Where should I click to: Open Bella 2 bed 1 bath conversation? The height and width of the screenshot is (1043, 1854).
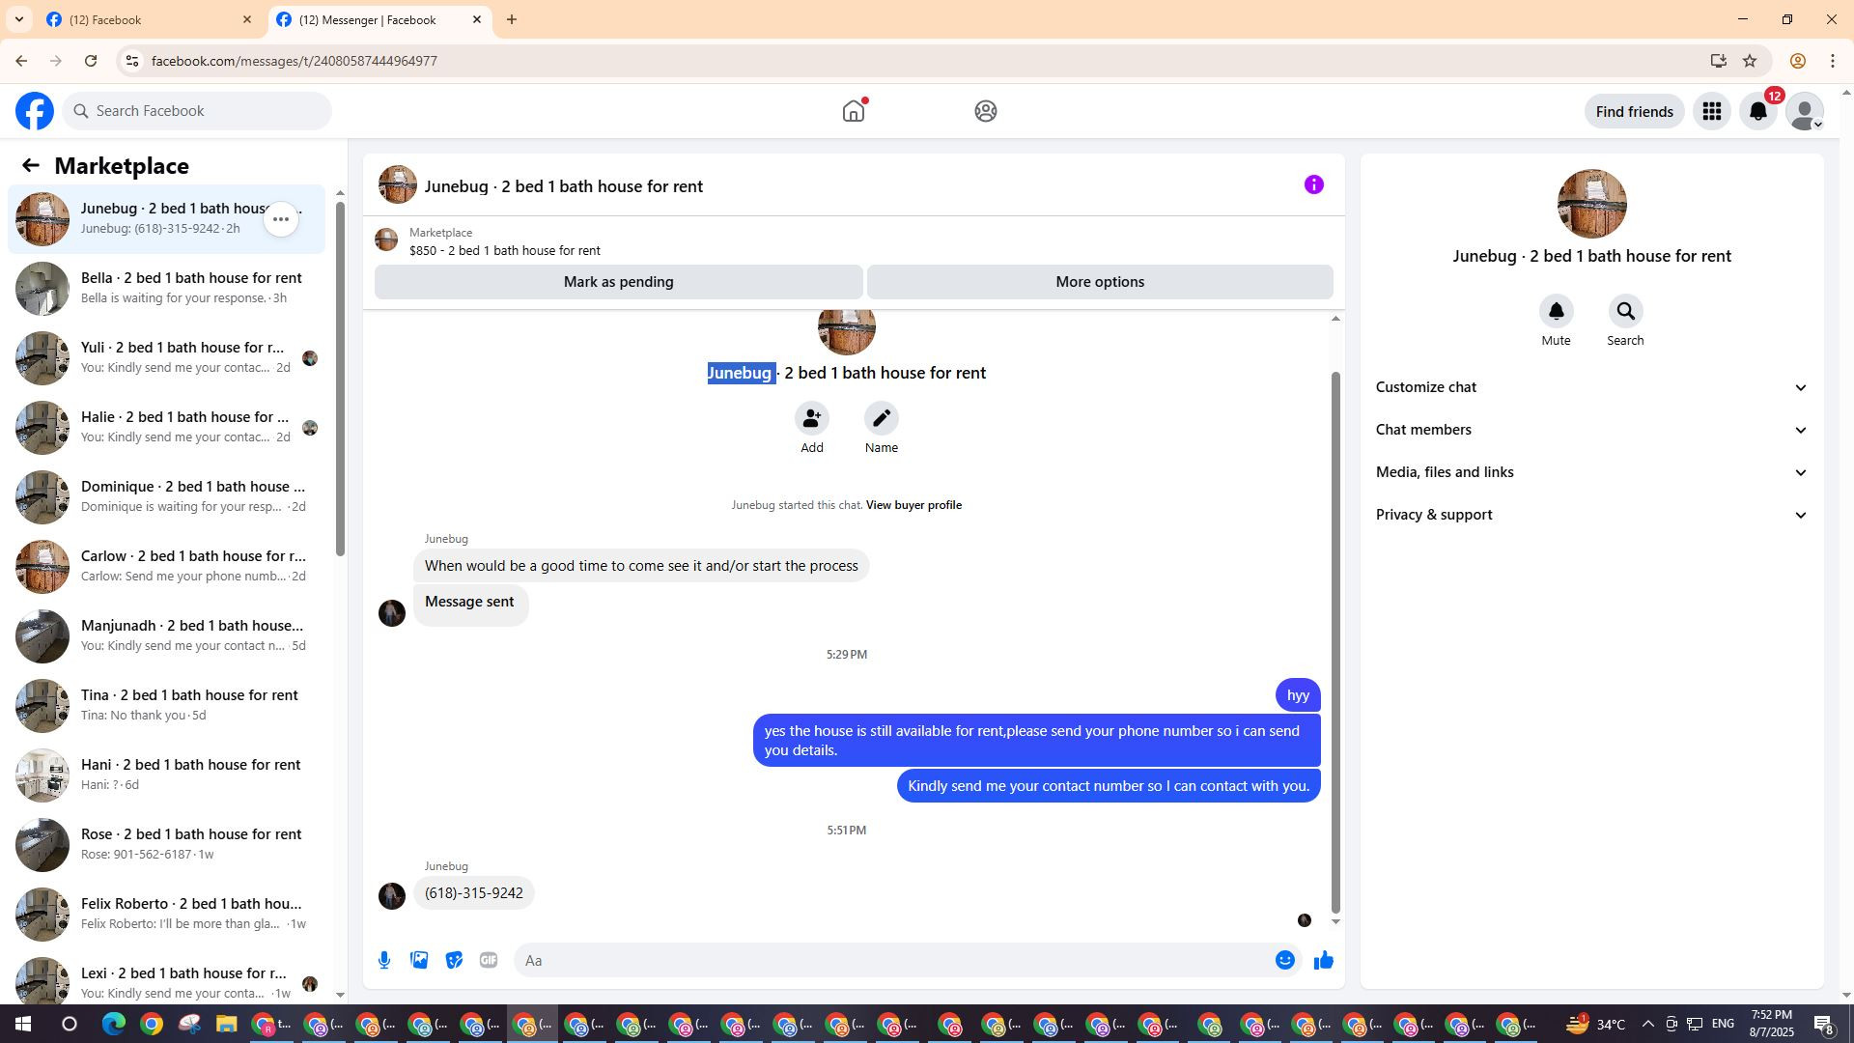coord(166,288)
